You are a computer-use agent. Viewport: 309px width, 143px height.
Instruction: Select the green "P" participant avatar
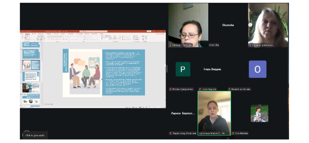pos(183,69)
